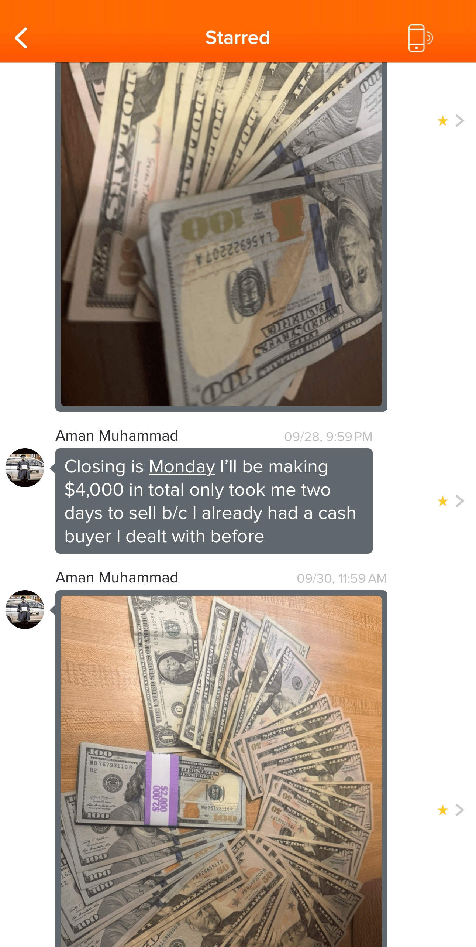The image size is (476, 947).
Task: Select sender name above the 9:59 PM message
Action: coord(117,436)
